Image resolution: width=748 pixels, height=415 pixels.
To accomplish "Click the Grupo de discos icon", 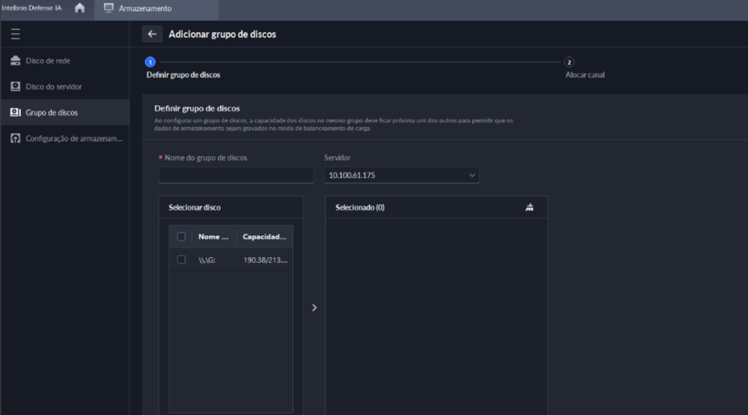I will [x=16, y=113].
